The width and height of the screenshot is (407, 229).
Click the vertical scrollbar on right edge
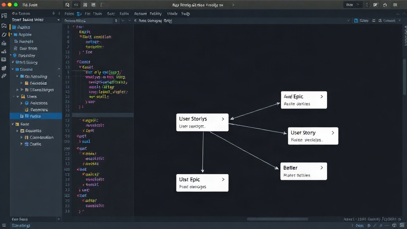pos(404,77)
